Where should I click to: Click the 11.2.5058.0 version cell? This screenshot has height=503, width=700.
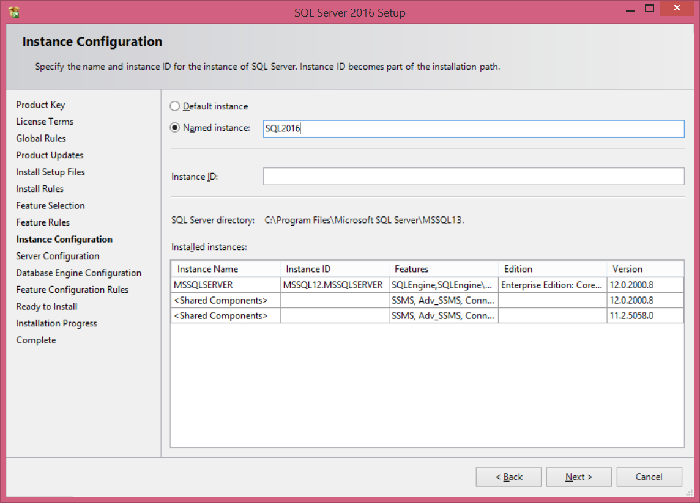tap(645, 316)
